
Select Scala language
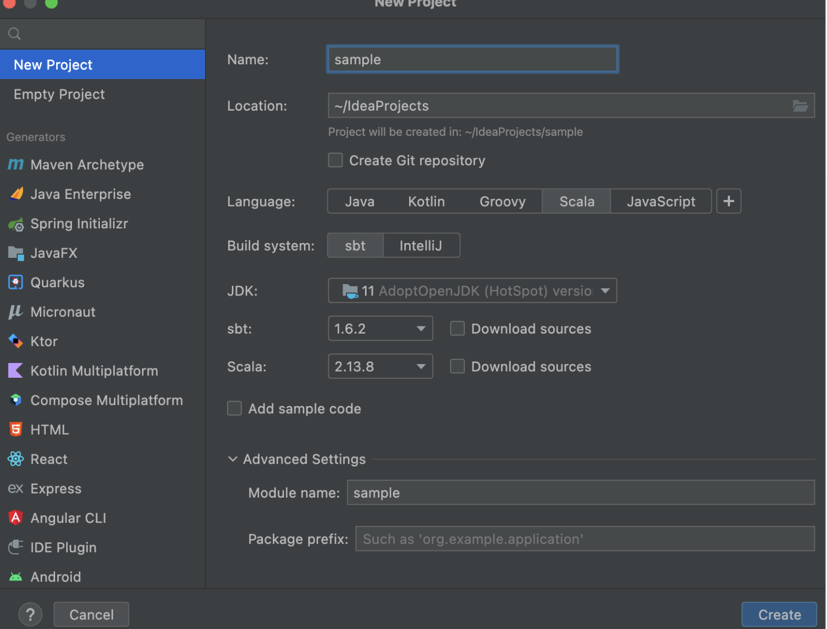(x=577, y=201)
